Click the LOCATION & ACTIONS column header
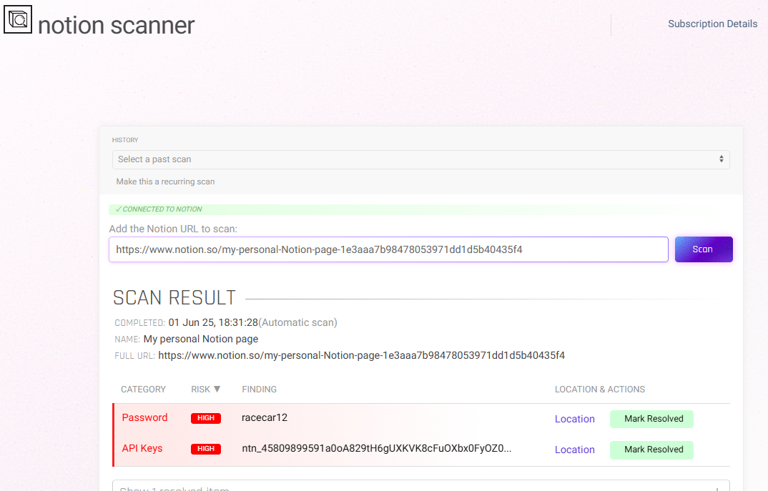The height and width of the screenshot is (491, 768). pos(599,390)
